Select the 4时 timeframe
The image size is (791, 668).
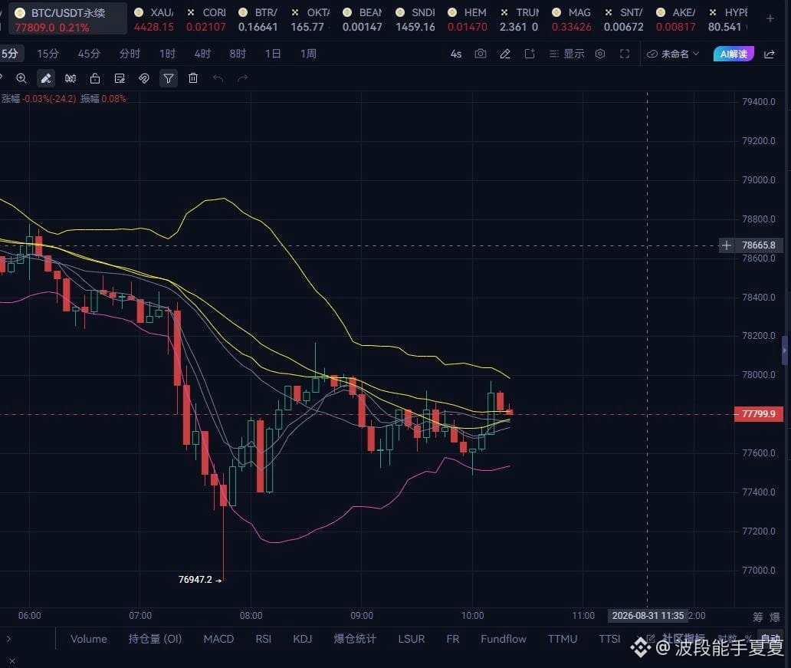202,54
